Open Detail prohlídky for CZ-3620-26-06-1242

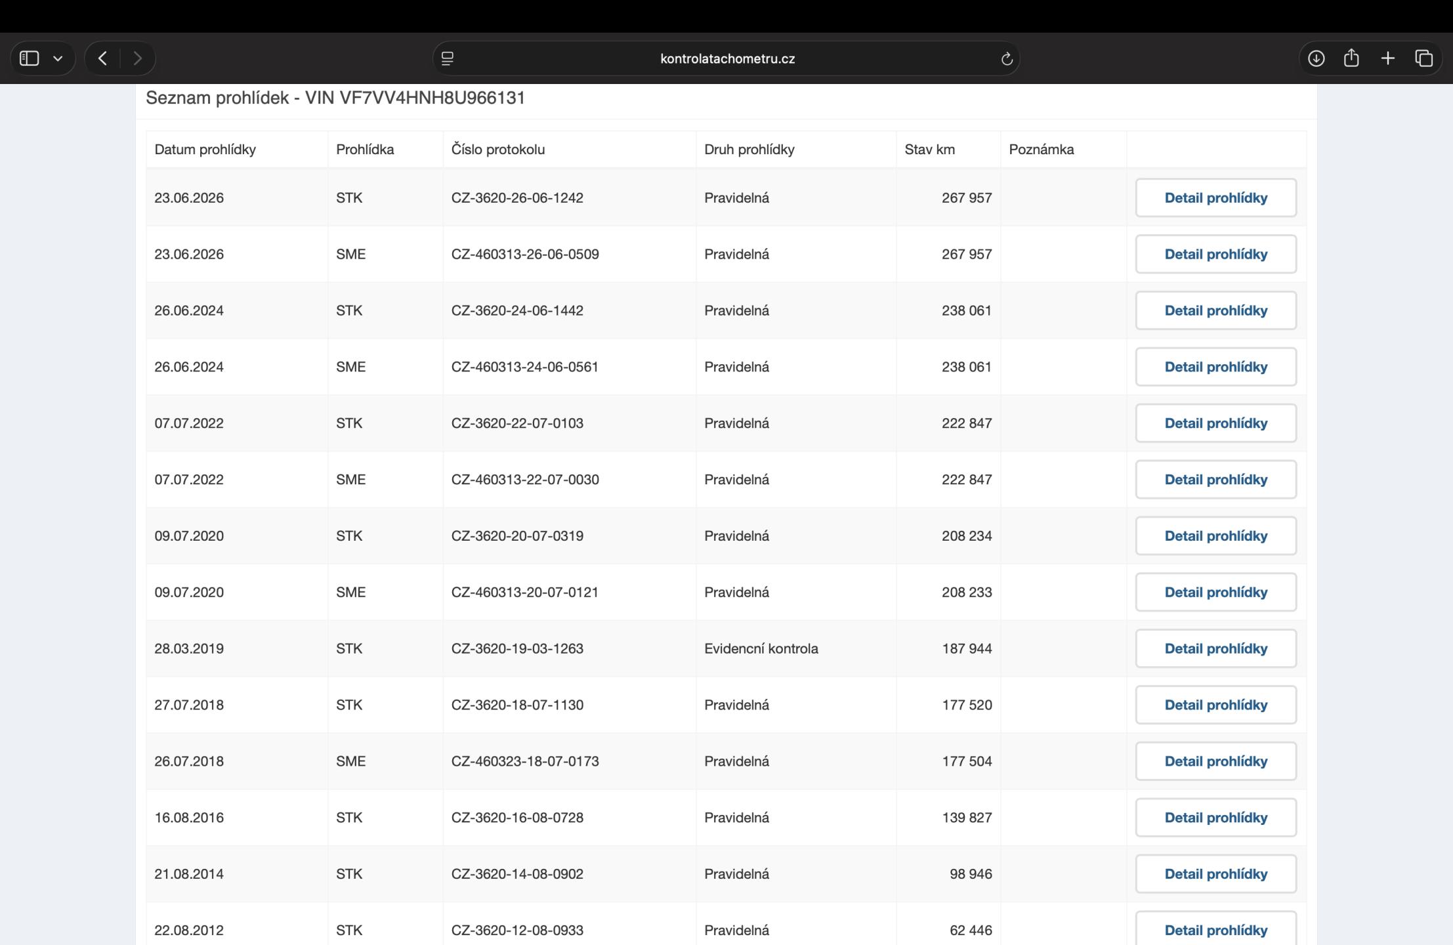[x=1216, y=198]
